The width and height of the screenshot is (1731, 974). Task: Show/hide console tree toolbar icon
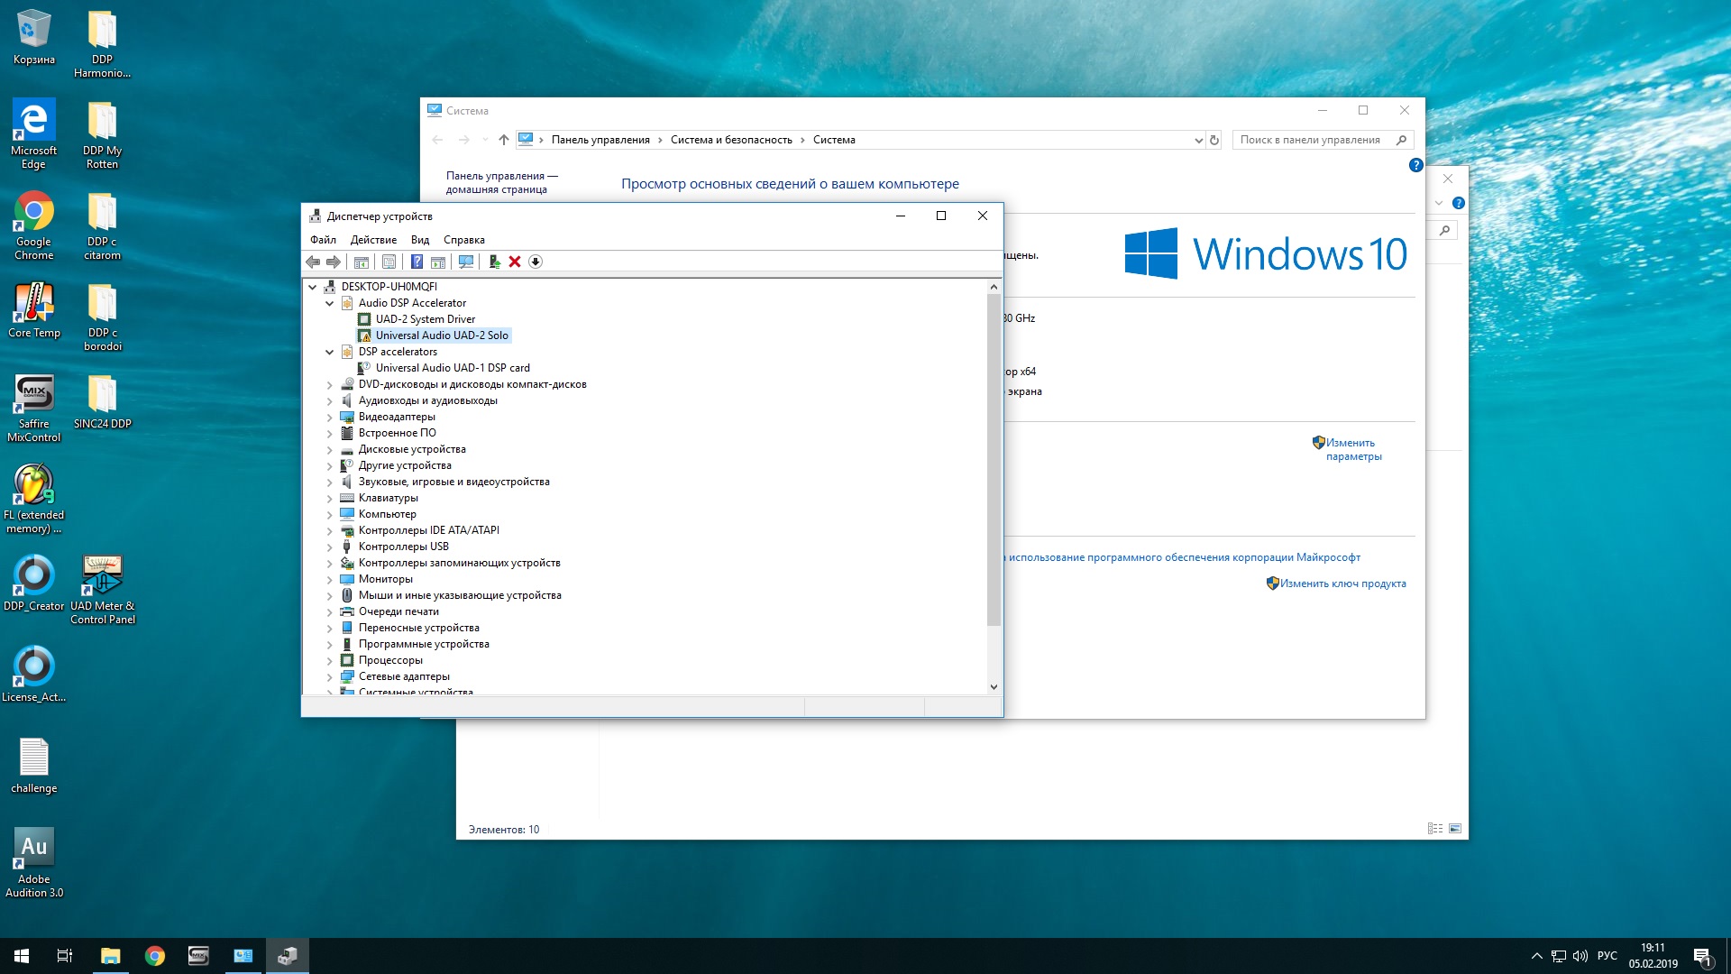pyautogui.click(x=361, y=262)
